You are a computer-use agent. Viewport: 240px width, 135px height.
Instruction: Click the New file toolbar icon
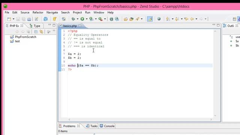[x=9, y=19]
